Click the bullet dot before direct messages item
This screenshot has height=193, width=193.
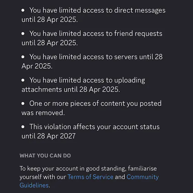click(23, 10)
